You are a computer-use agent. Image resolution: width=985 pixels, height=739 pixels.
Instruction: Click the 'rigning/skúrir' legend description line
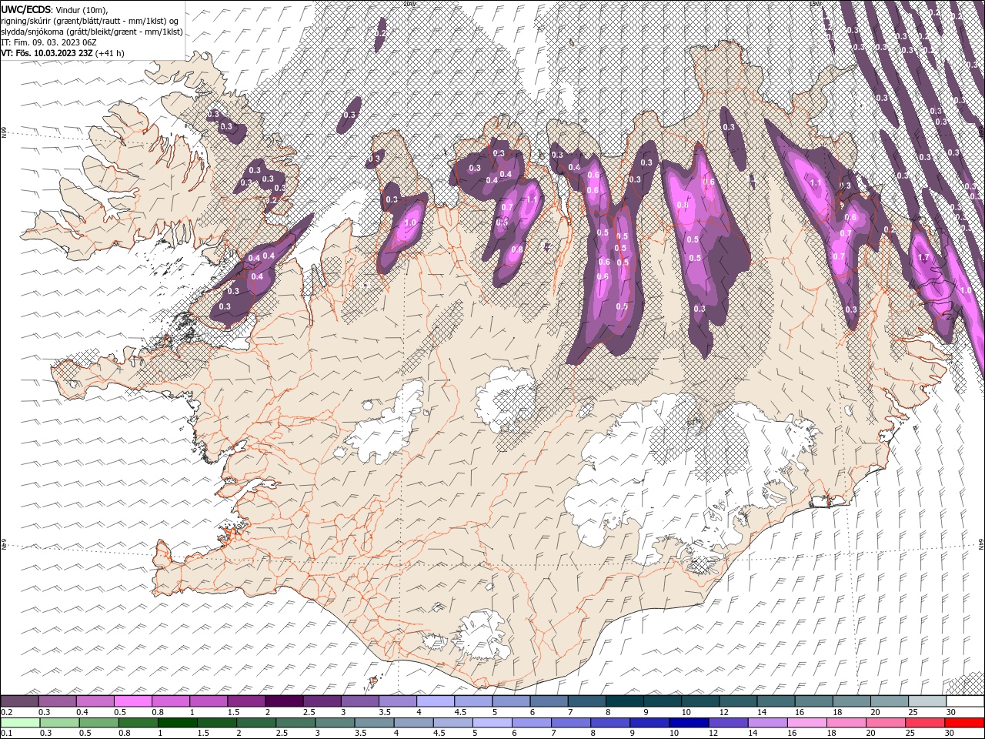coord(90,21)
